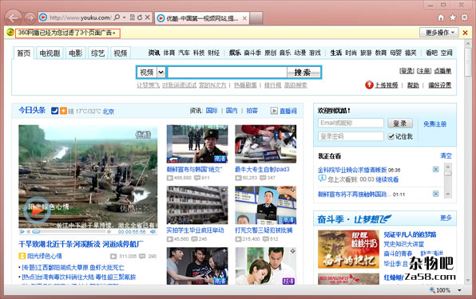Viewport: 476px width, 299px height.
Task: Open 更多 in 奋斗季 section
Action: pyautogui.click(x=446, y=218)
